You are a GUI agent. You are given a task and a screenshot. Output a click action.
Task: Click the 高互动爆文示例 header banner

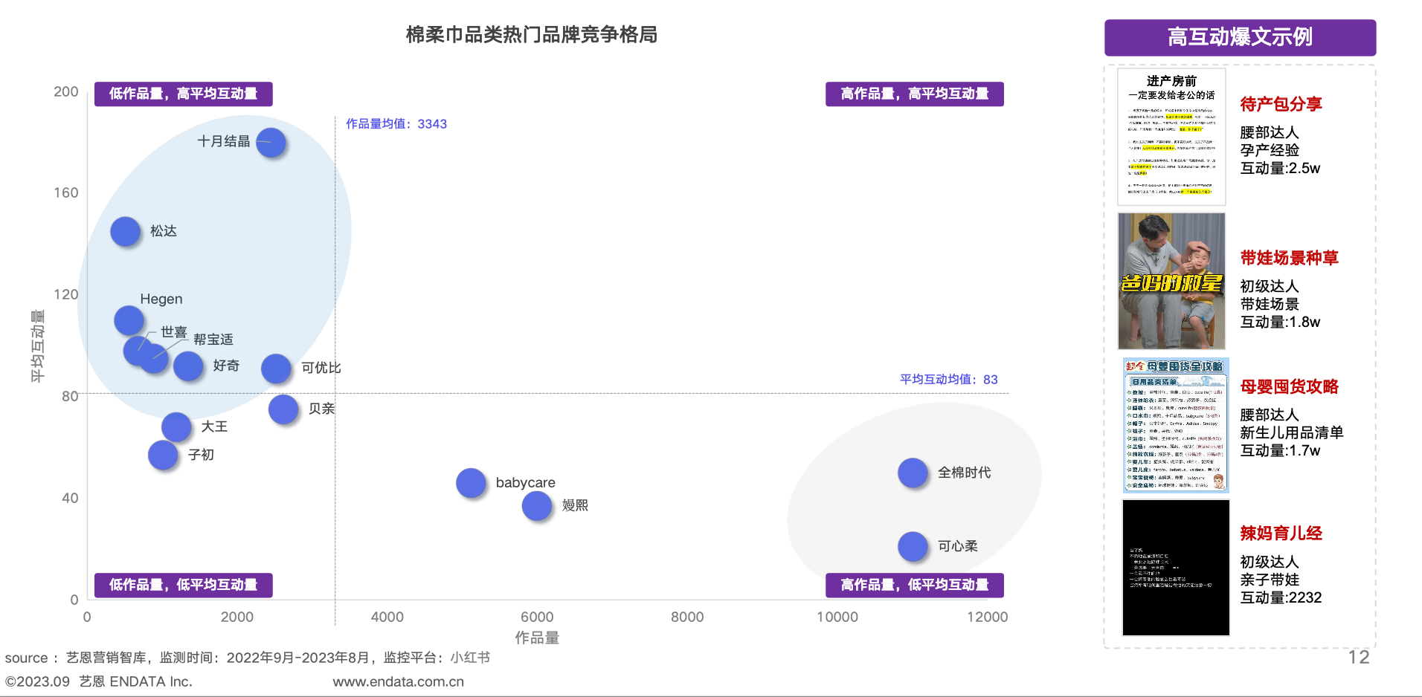pyautogui.click(x=1240, y=37)
